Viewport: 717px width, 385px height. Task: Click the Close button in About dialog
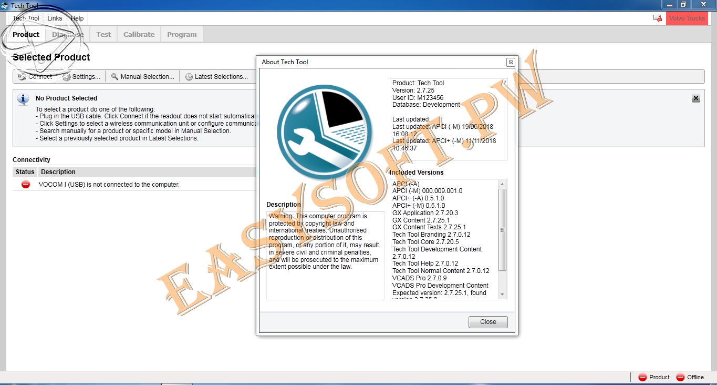tap(488, 322)
